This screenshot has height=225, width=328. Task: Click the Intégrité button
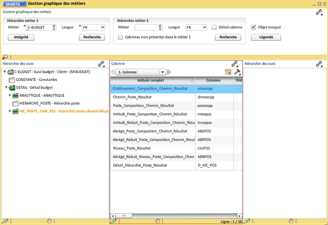pos(21,37)
